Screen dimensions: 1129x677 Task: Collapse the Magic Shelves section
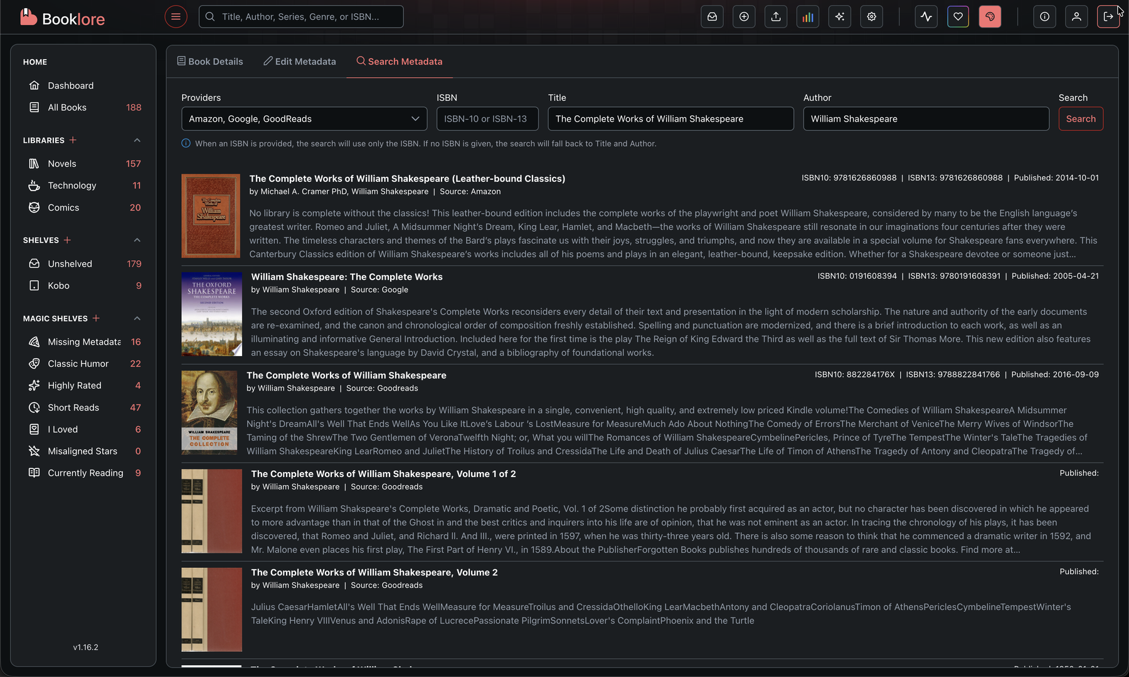[x=137, y=318]
